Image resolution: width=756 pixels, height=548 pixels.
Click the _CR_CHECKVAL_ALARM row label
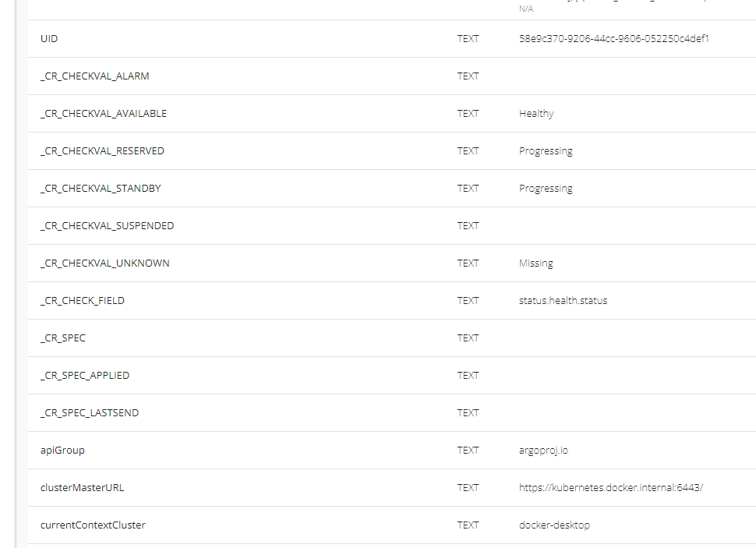pyautogui.click(x=95, y=76)
